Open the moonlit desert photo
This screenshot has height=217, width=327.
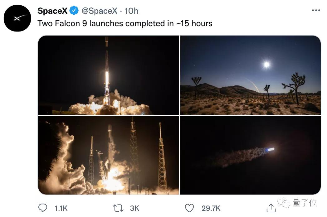250,75
